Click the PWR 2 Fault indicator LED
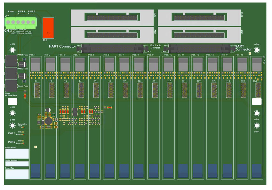This screenshot has width=272, height=190. [x=23, y=143]
